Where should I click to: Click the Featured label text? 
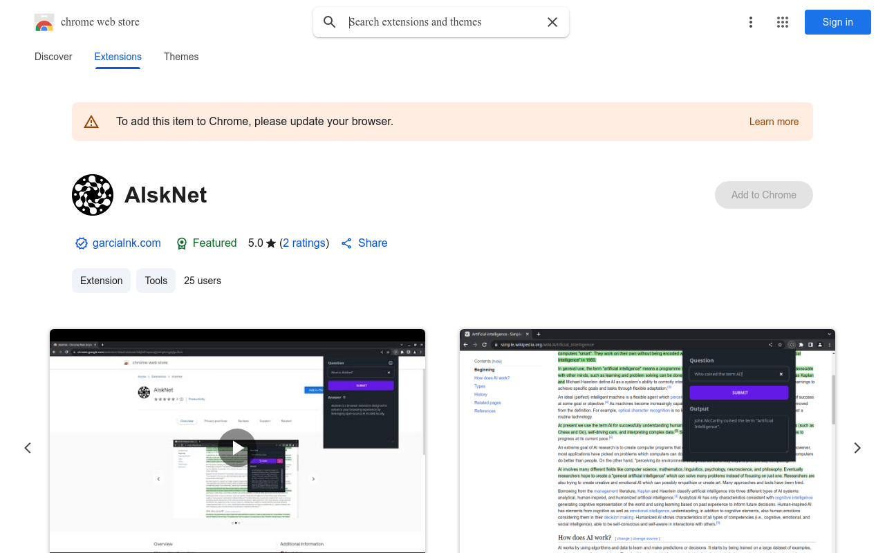[x=214, y=243]
